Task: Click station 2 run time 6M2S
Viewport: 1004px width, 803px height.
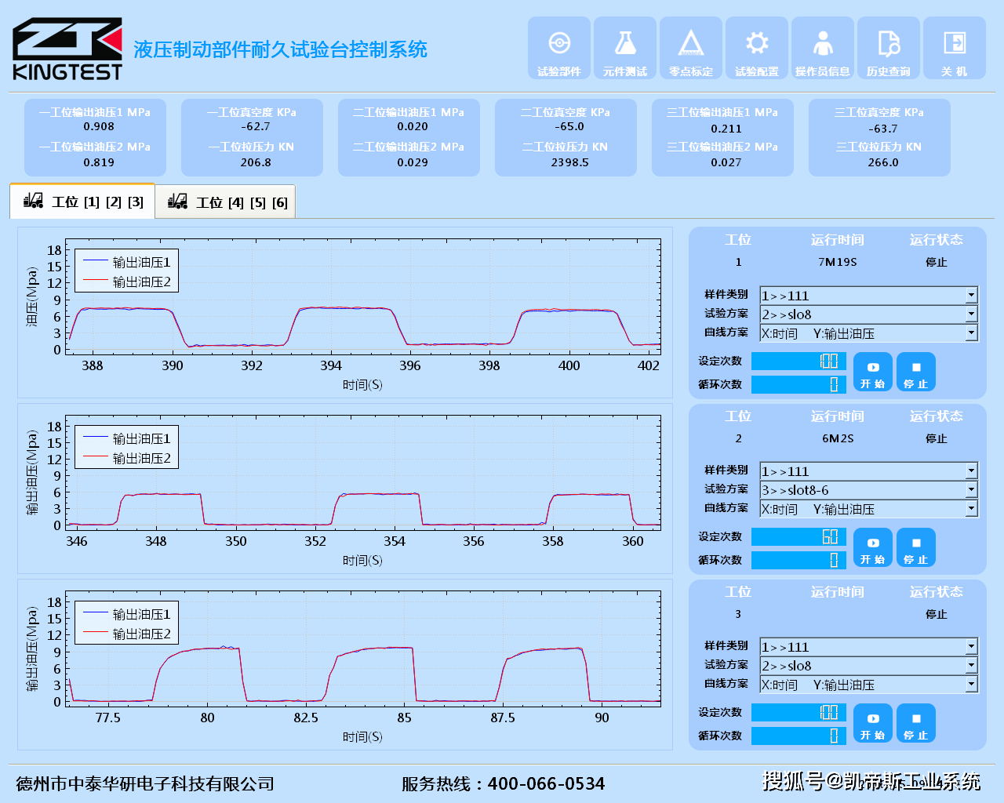Action: 838,438
